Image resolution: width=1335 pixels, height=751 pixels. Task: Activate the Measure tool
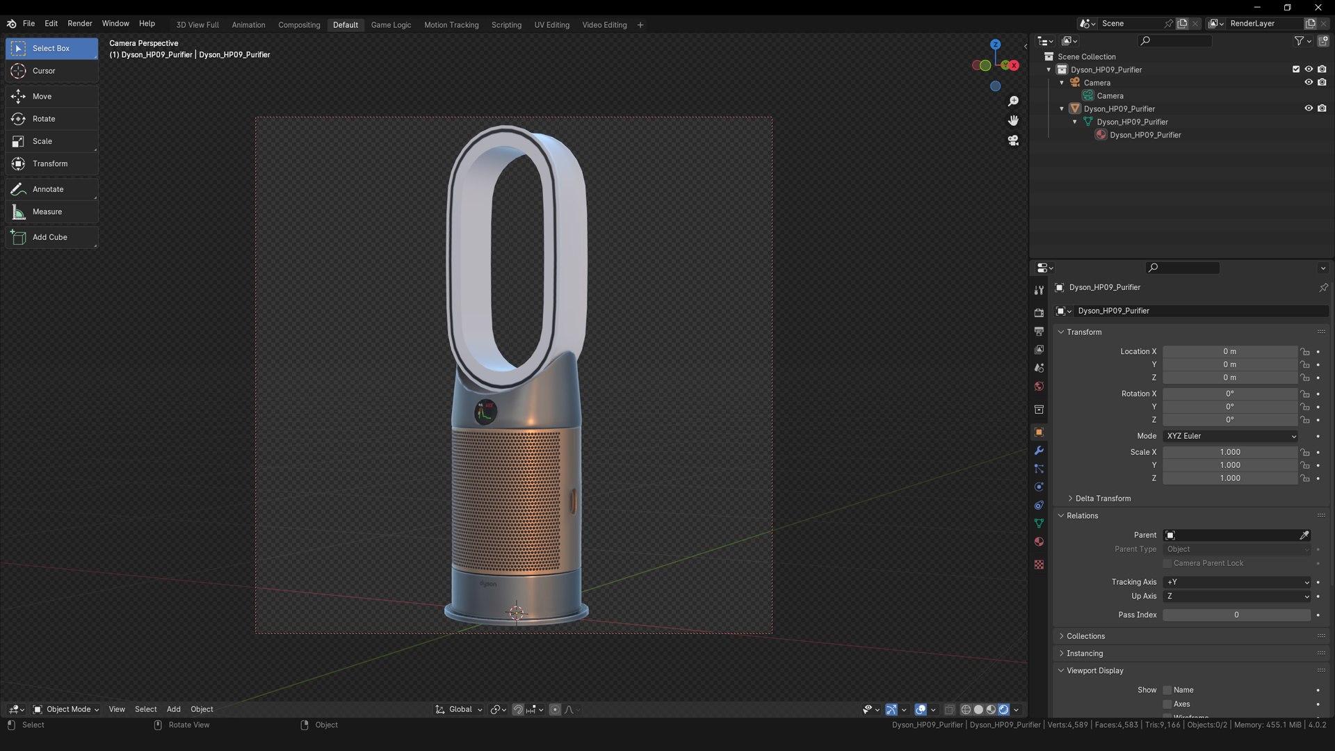pyautogui.click(x=51, y=211)
